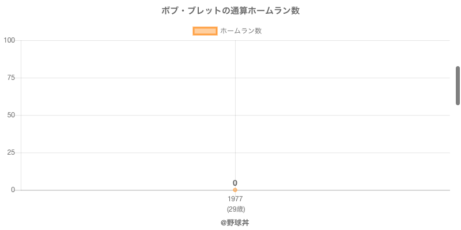This screenshot has width=461, height=230.
Task: Click the 75 y-axis tick label
Action: point(11,78)
